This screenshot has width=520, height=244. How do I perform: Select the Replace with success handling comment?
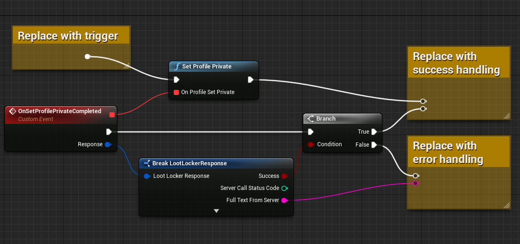click(456, 63)
